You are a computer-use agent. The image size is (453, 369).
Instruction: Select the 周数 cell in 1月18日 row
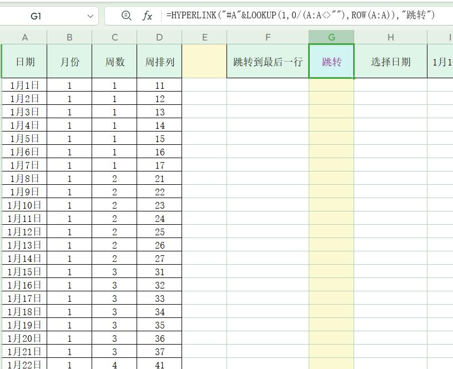[114, 311]
